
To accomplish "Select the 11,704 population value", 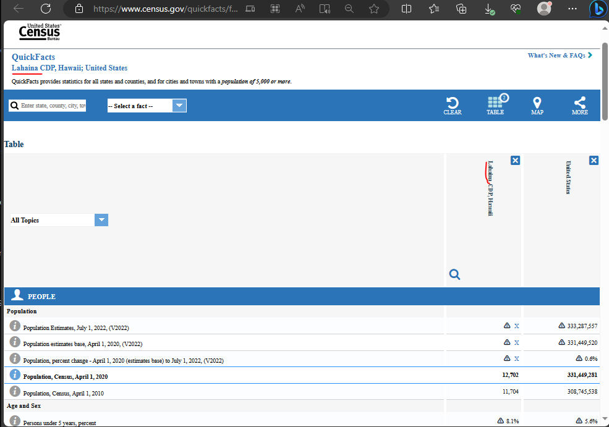I will (x=510, y=392).
